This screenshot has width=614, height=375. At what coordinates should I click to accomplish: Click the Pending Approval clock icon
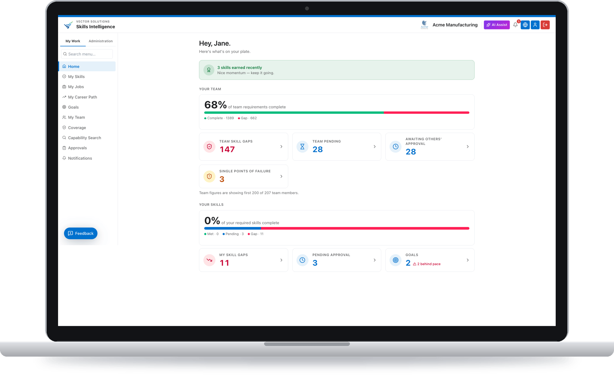pos(302,260)
